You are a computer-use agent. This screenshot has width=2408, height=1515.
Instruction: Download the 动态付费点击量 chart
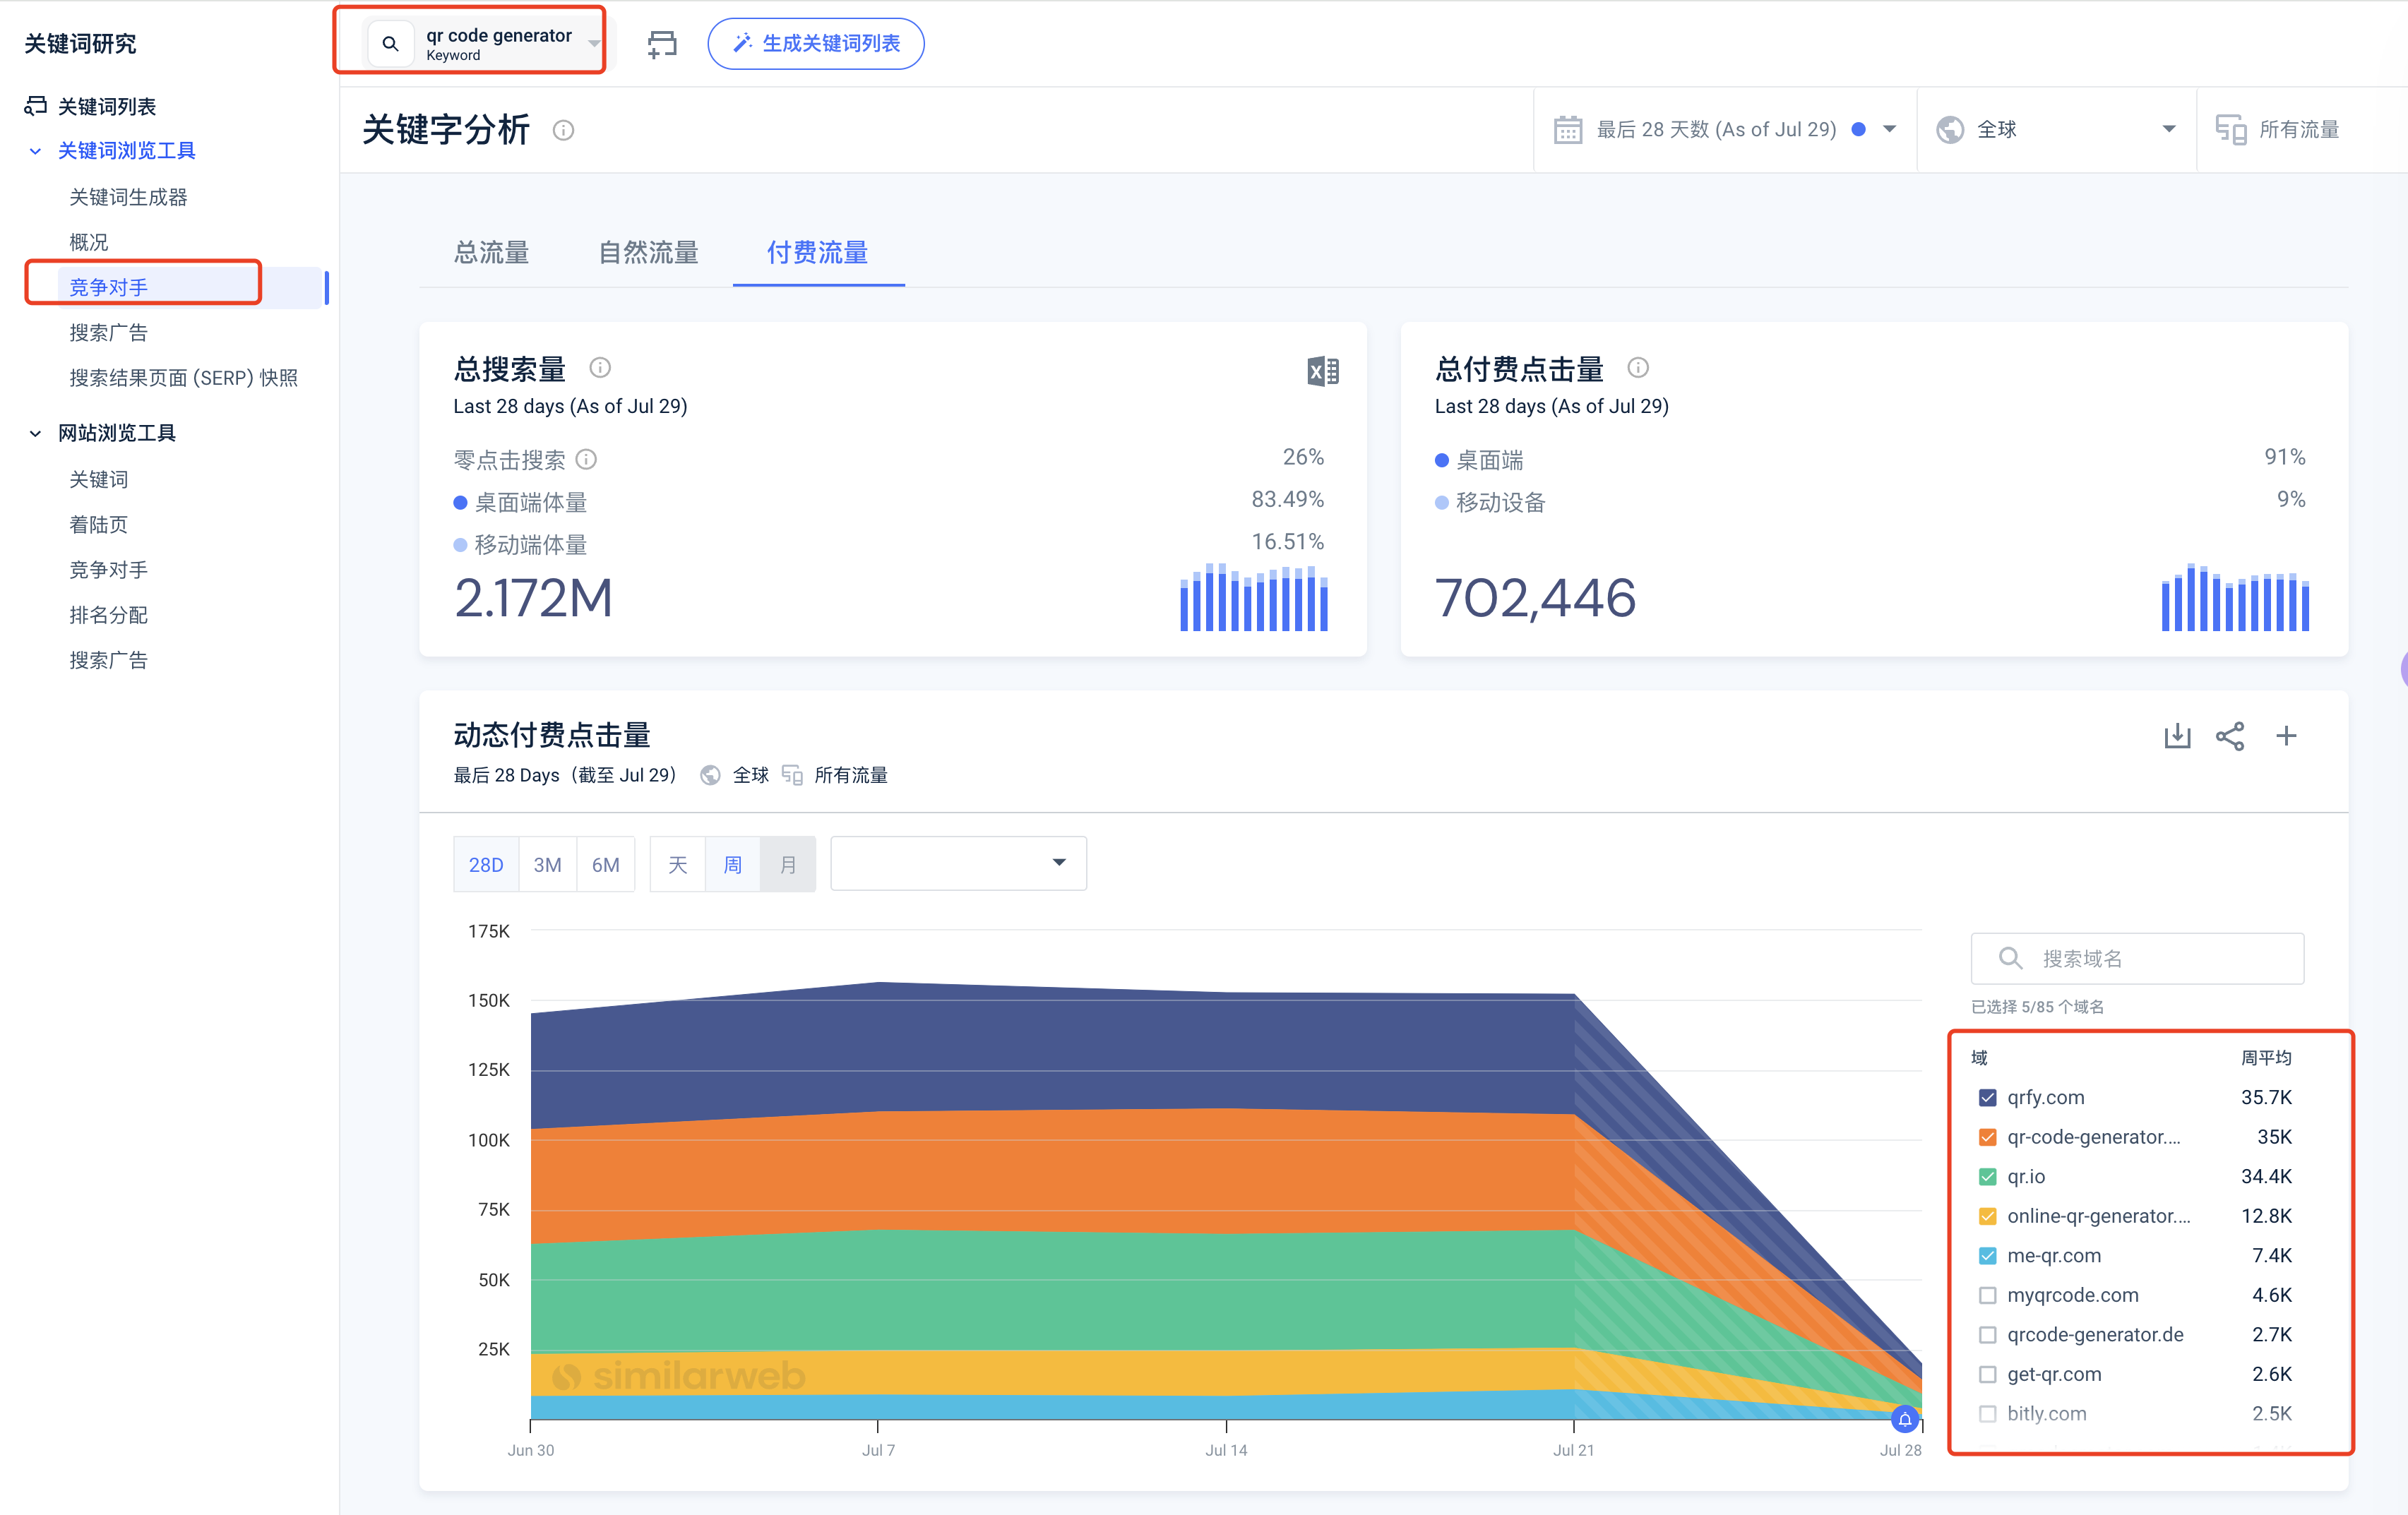point(2177,736)
